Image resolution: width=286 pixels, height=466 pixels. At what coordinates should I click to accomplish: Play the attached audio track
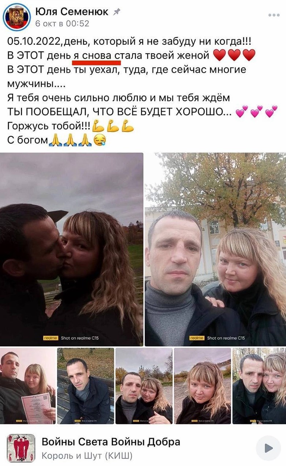tap(268, 448)
